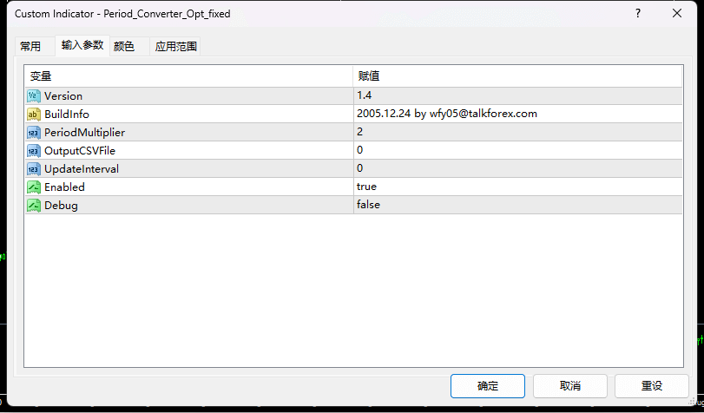Confirm with the 确定 button
This screenshot has height=413, width=704.
(x=488, y=386)
